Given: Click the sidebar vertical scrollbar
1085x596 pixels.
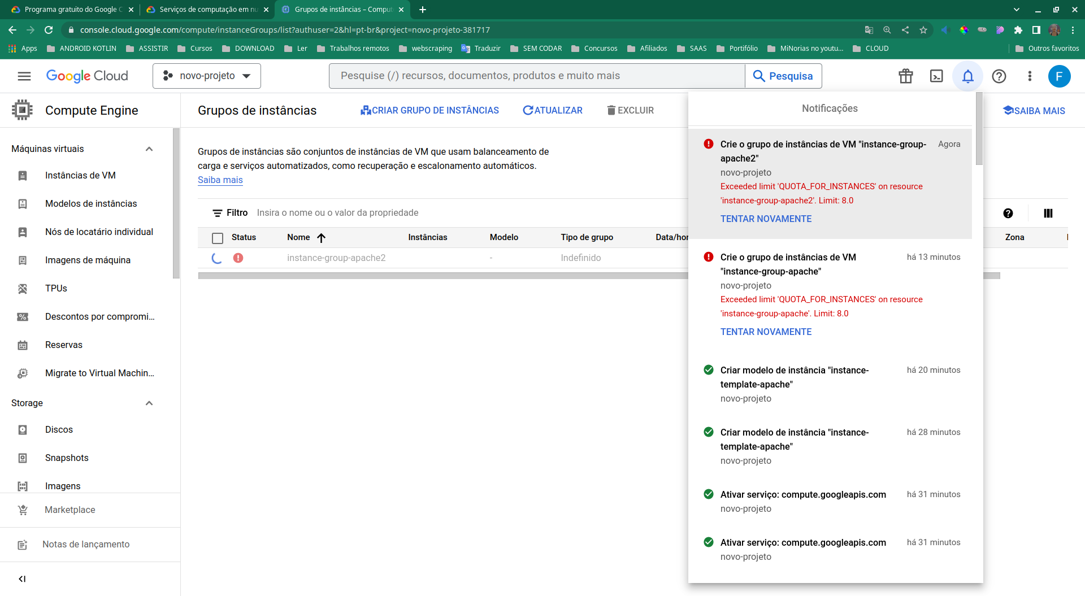Looking at the screenshot, I should pyautogui.click(x=176, y=203).
